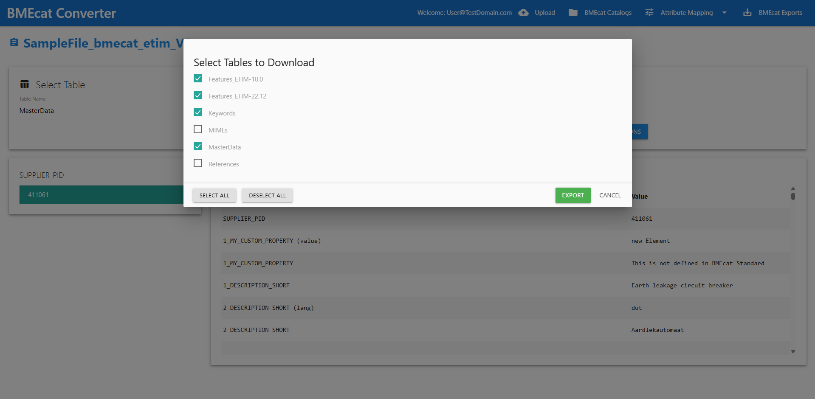Screen dimensions: 815x399
Task: Expand the Attribute Mapping dropdown arrow
Action: (x=725, y=13)
